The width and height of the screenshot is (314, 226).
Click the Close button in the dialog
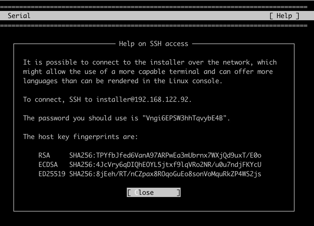point(154,192)
